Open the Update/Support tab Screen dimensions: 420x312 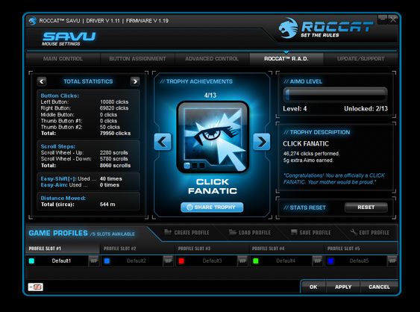tap(360, 59)
